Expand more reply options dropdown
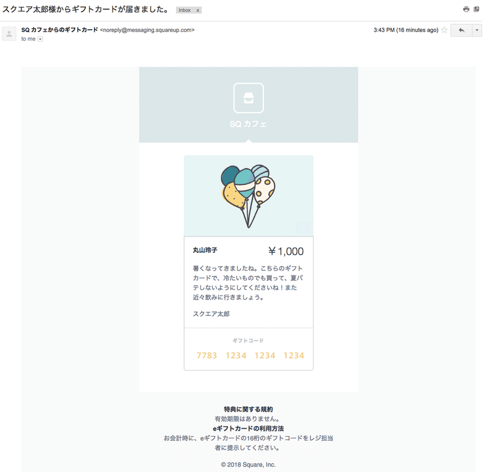 pyautogui.click(x=477, y=30)
